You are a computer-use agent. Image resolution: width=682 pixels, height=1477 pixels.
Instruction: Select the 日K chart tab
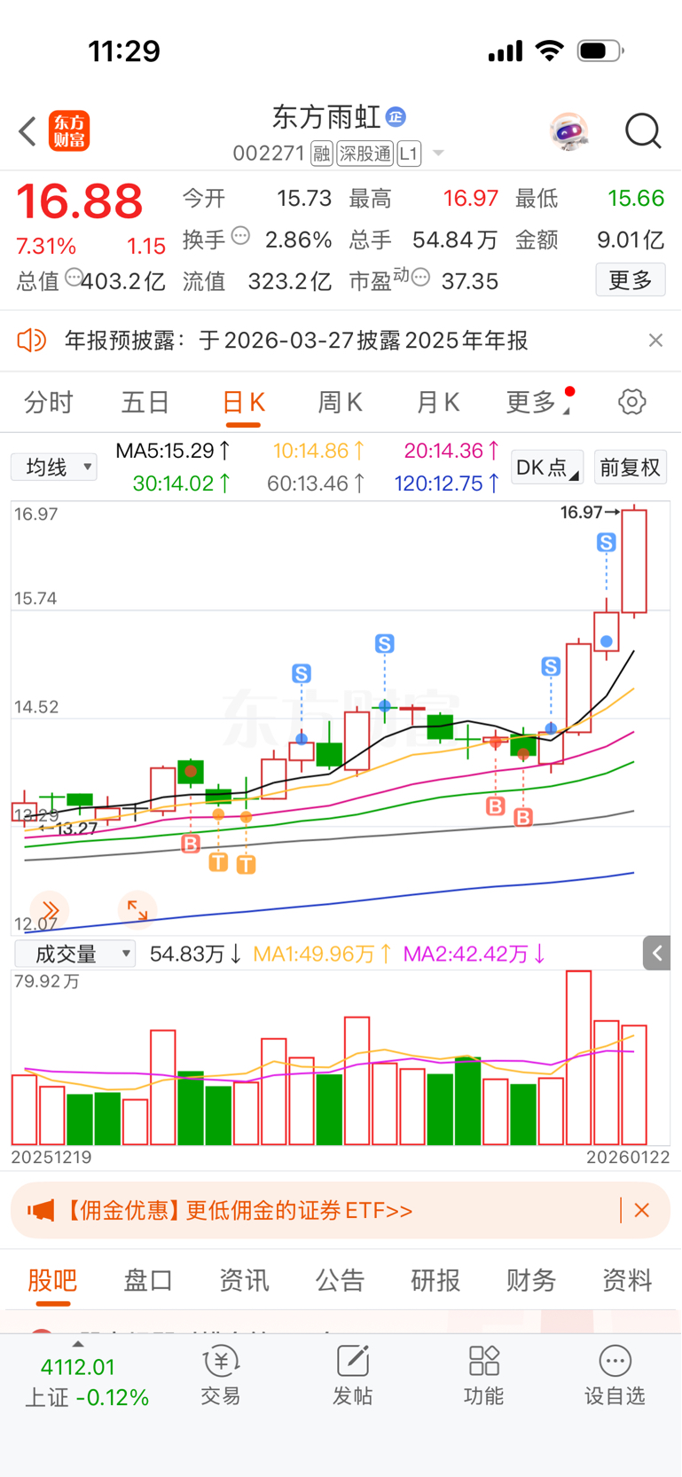(243, 403)
